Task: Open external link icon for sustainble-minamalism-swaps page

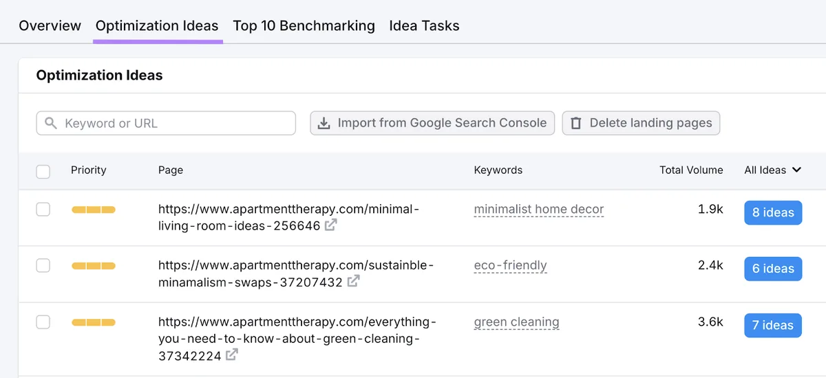Action: click(353, 281)
